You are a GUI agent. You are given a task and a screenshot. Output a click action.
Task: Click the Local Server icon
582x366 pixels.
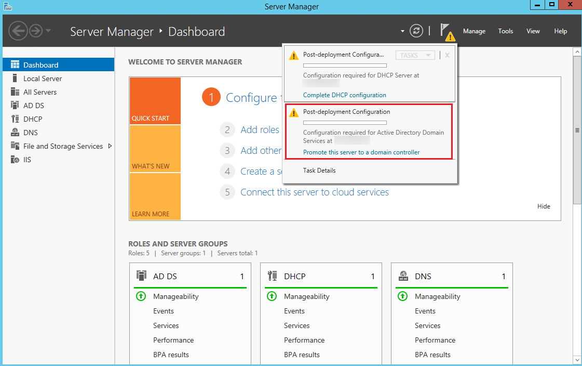(x=15, y=78)
